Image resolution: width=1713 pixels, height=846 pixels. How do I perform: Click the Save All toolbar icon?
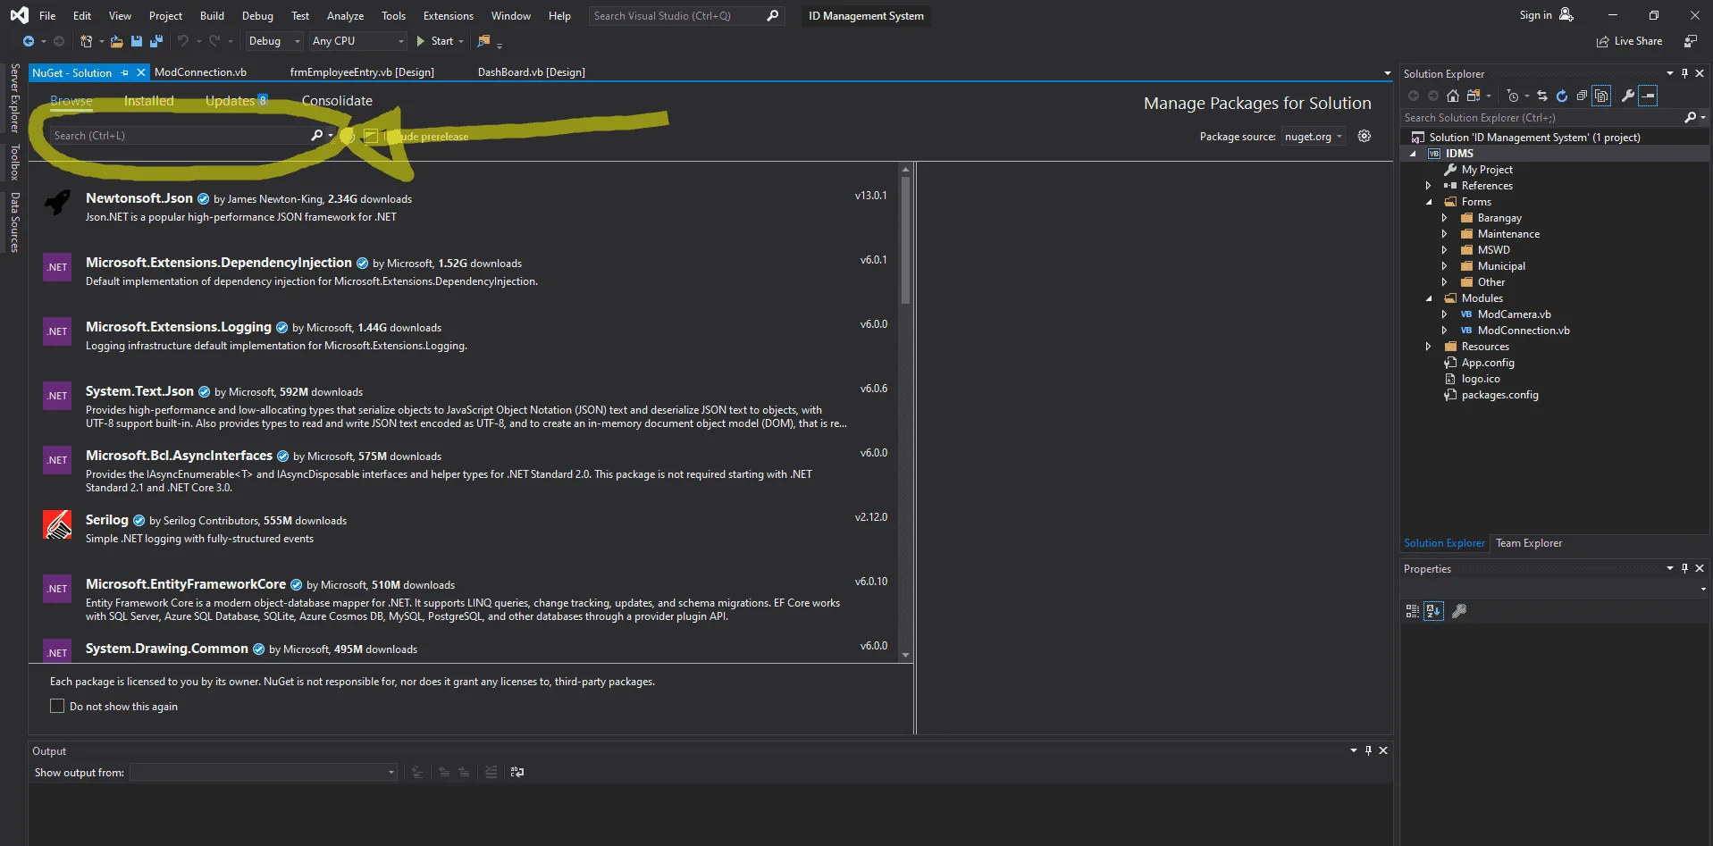156,41
